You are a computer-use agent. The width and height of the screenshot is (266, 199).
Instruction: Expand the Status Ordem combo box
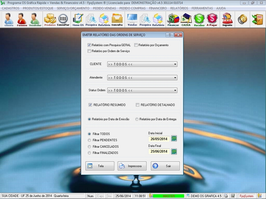click(175, 90)
